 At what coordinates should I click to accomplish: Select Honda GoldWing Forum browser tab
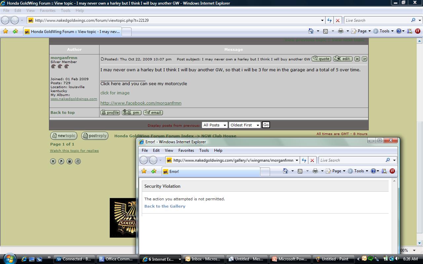72,32
